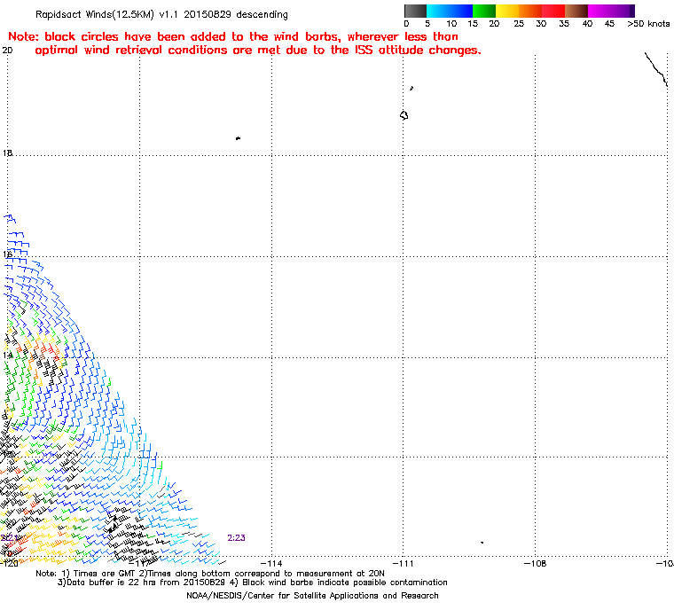Click the longitude label "-114" on the bottom axis
Image resolution: width=674 pixels, height=610 pixels.
(271, 563)
